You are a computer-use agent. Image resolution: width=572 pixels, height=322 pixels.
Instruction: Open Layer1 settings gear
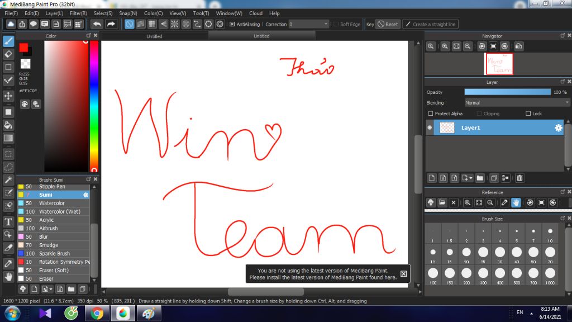pos(558,128)
